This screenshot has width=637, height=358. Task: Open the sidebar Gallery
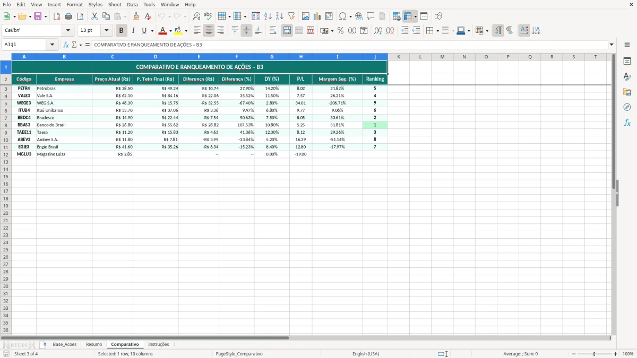(627, 92)
